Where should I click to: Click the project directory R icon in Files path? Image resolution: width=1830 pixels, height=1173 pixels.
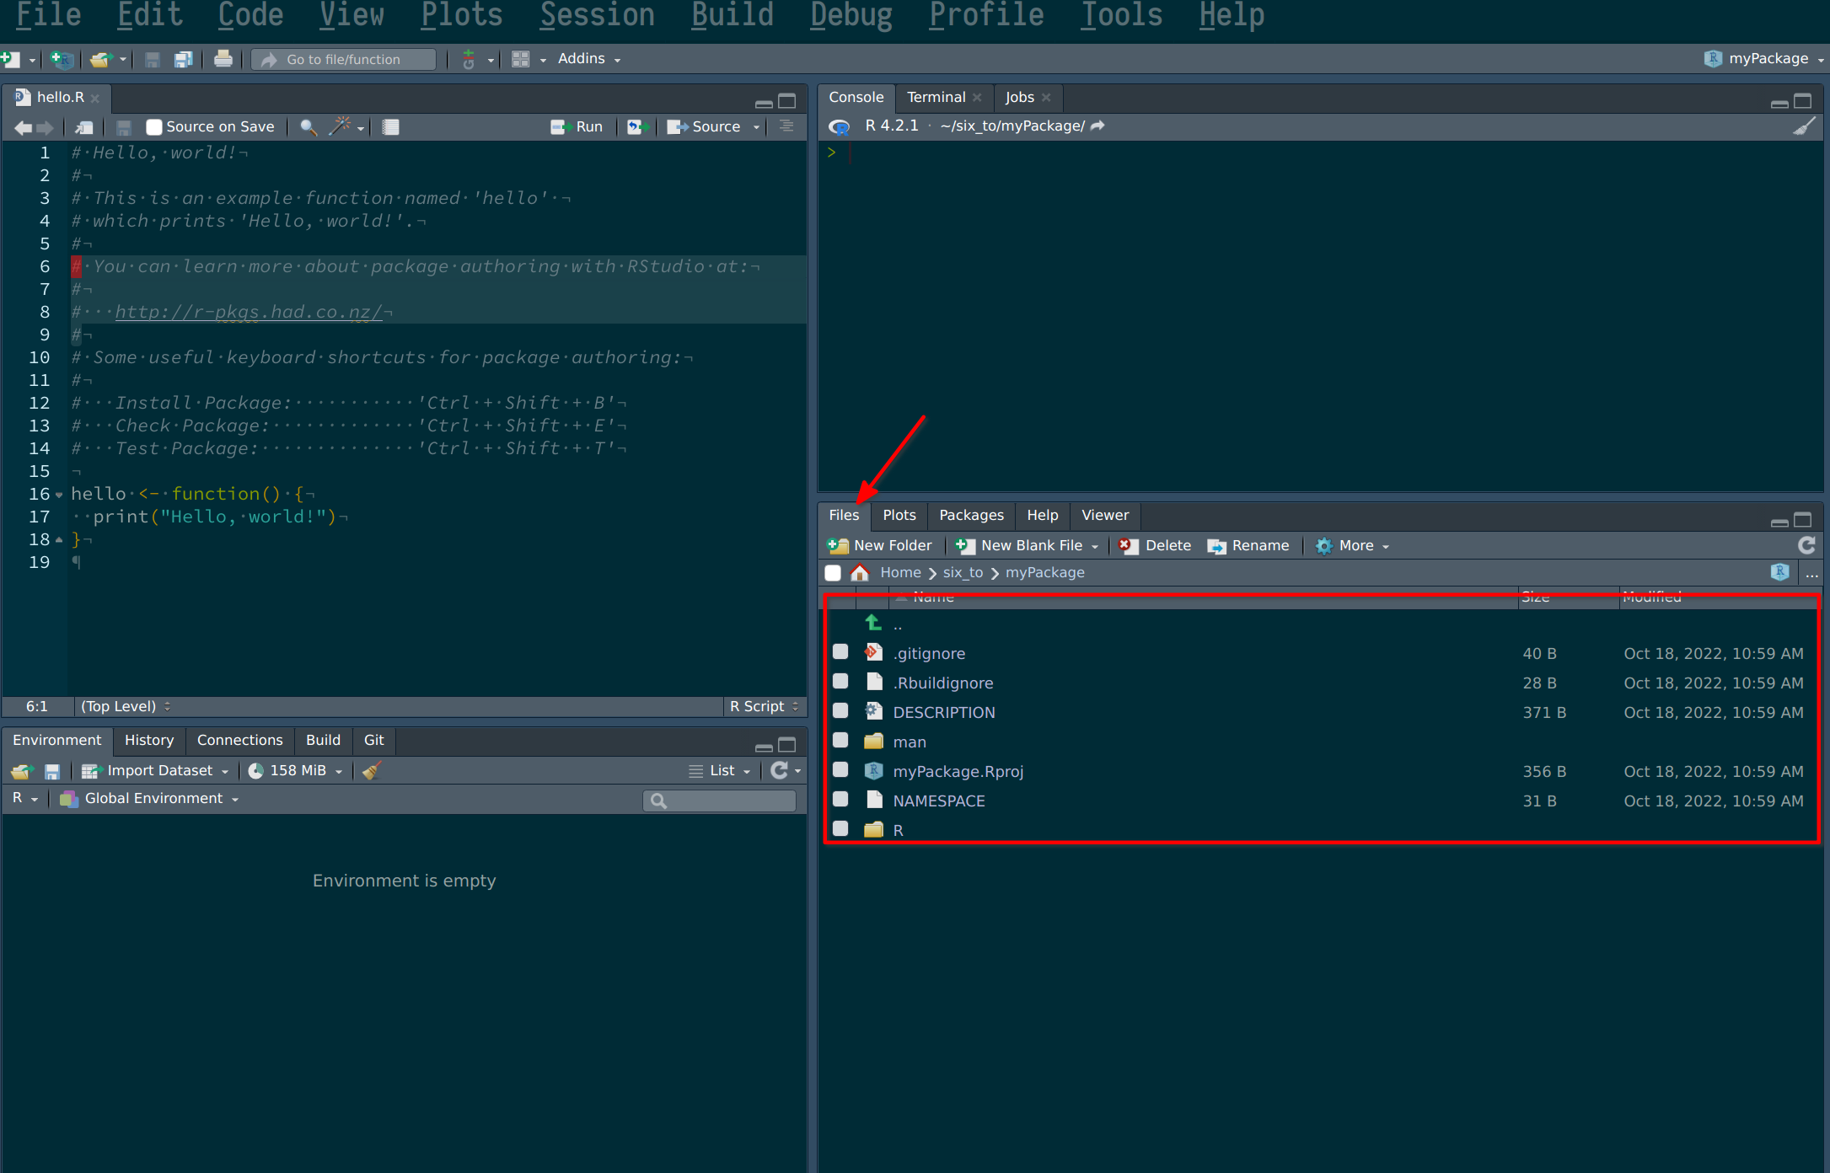(x=1780, y=572)
